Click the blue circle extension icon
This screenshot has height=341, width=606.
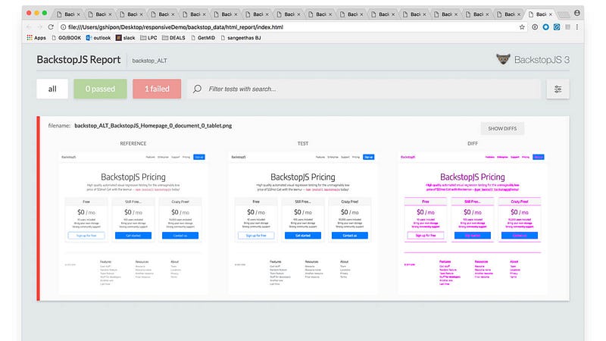(x=545, y=27)
